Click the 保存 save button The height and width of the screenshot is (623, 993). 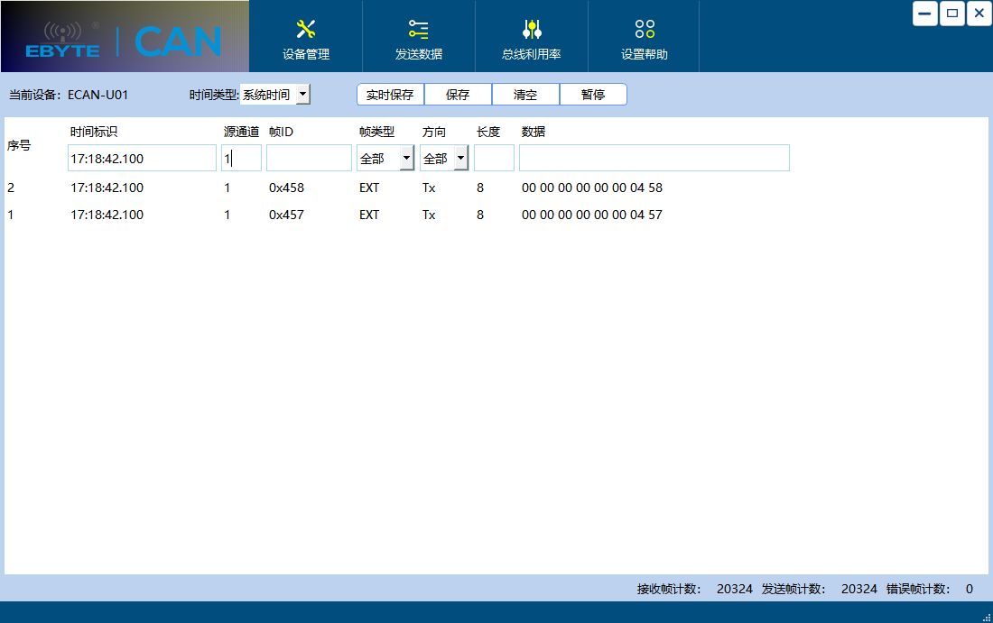(x=458, y=94)
